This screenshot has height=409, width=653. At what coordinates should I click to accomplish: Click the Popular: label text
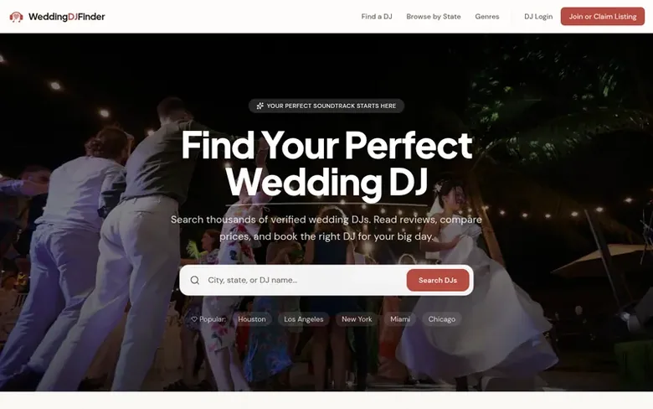[x=213, y=319]
